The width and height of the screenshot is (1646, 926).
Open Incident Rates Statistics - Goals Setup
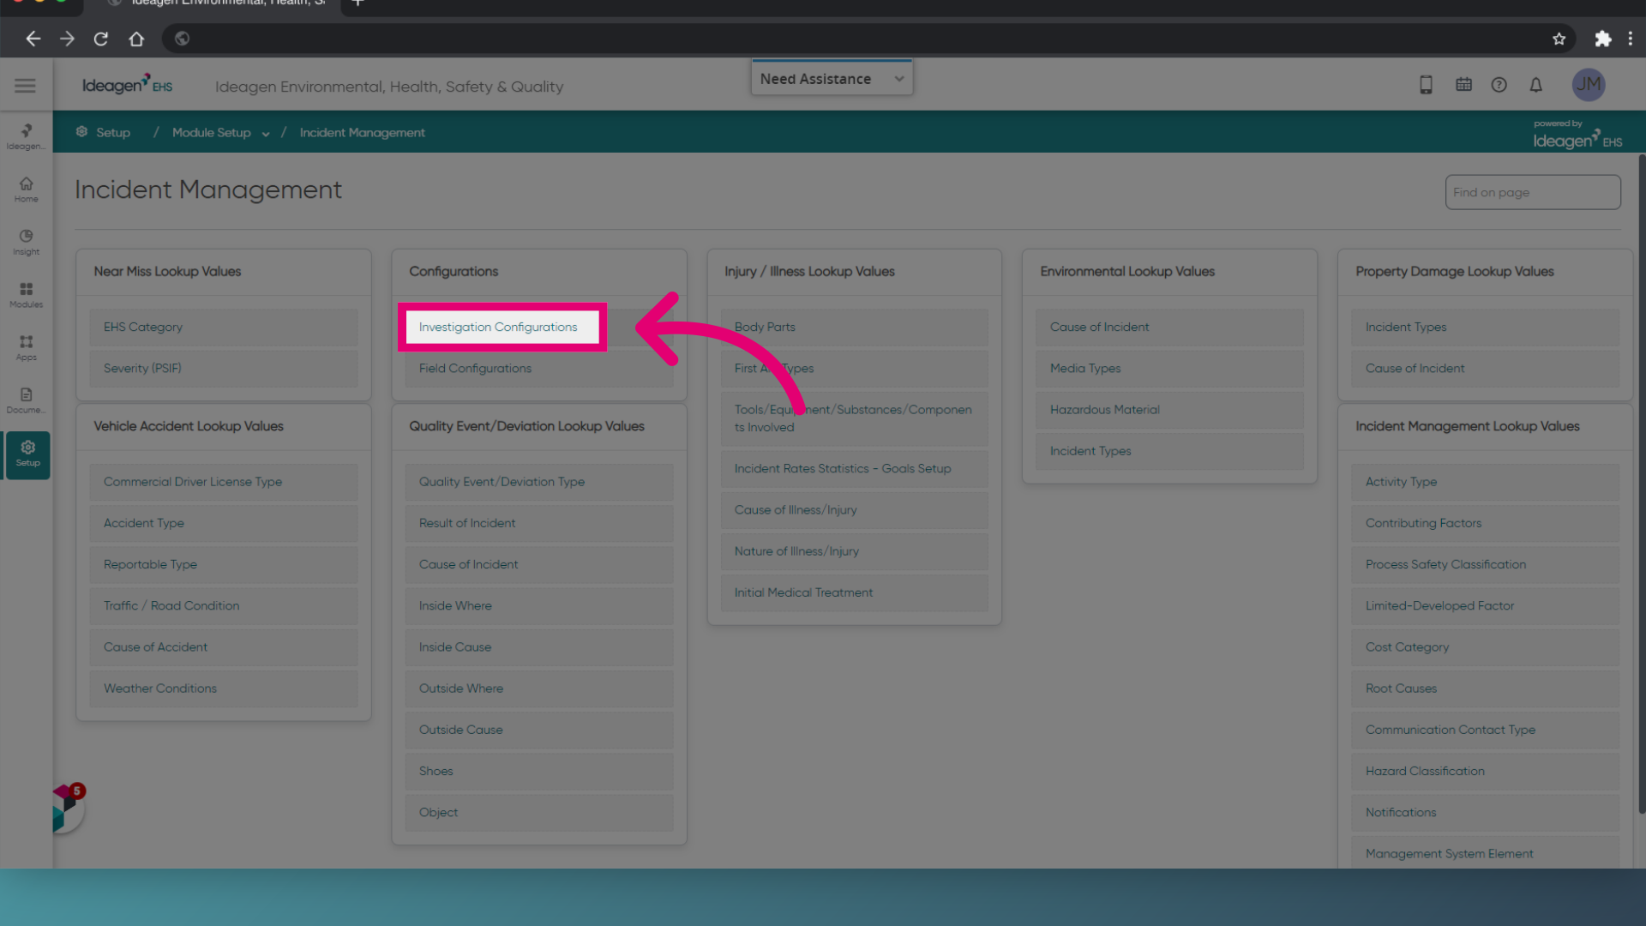pos(854,469)
